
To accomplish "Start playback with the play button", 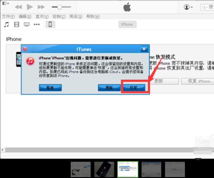I will 30,7.
